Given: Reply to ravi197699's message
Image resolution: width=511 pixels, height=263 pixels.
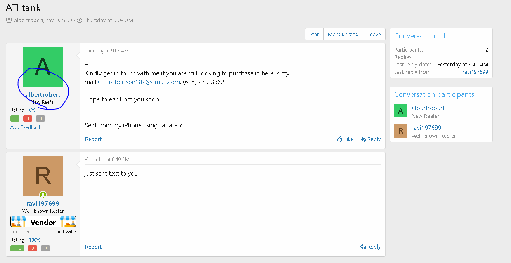Looking at the screenshot, I should point(370,247).
